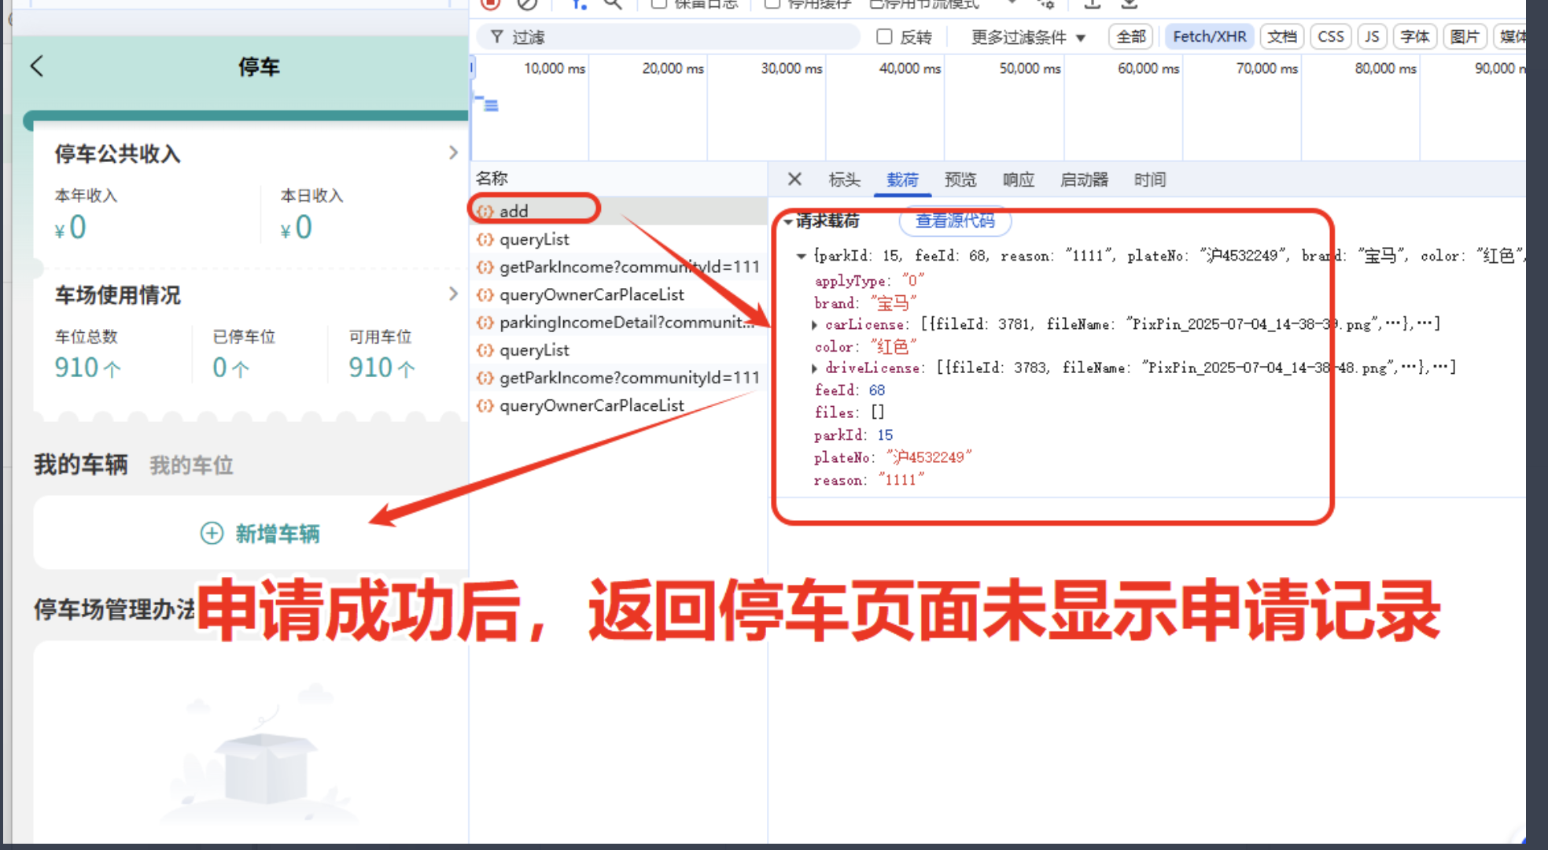The width and height of the screenshot is (1548, 850).
Task: Click the search magnifier in DevTools toolbar
Action: [613, 4]
